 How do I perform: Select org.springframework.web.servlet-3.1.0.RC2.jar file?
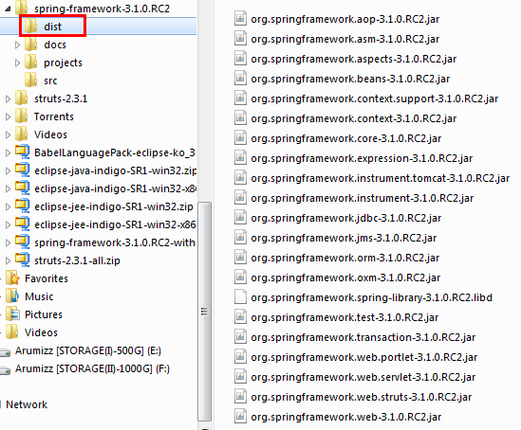[363, 377]
